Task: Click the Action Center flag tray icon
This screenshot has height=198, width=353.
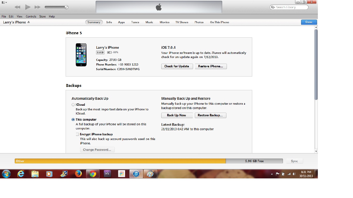Action: (278, 174)
